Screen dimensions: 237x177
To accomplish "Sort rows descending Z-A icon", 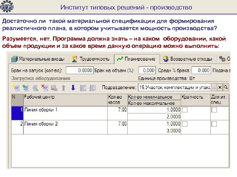I will click(92, 88).
